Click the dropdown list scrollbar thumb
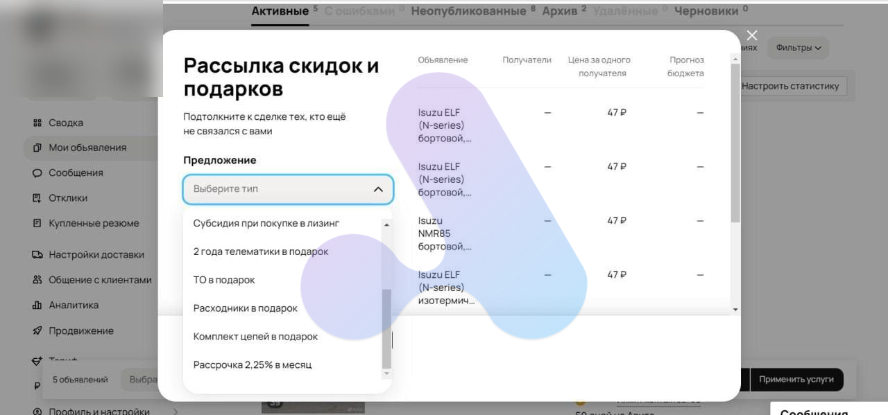Screen dimensions: 888x415 click(x=387, y=328)
